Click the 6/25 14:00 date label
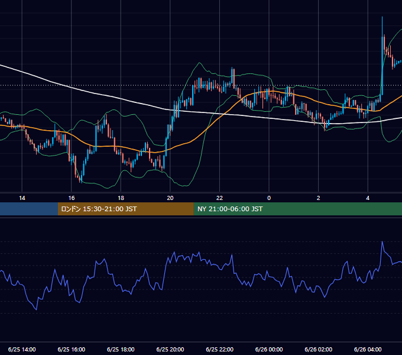The image size is (402, 355). 22,349
